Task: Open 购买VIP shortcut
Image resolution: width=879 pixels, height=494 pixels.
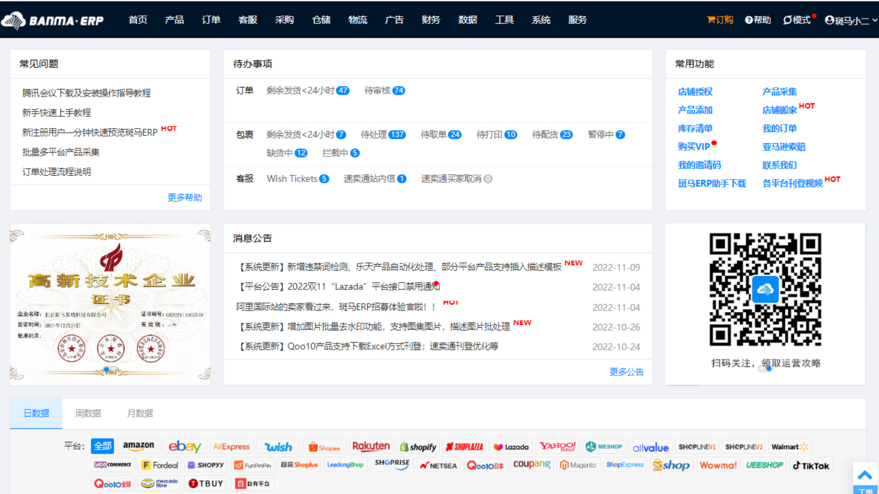Action: pos(694,147)
